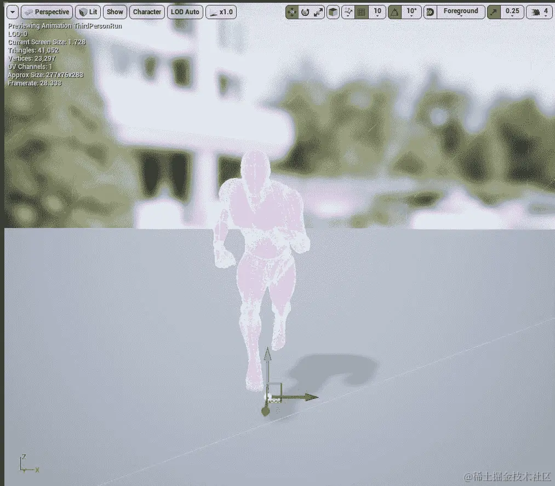Open the viewport options dropdown arrow
Image resolution: width=555 pixels, height=486 pixels.
[13, 12]
